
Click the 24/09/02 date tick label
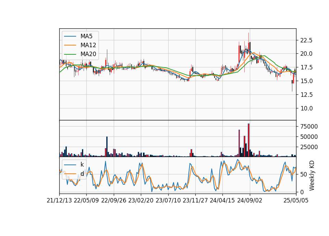tap(250, 200)
